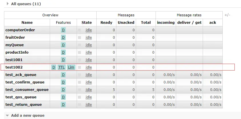Screen dimensions: 241x119
Task: Open the test_consumer_queue details
Action: (x=27, y=89)
